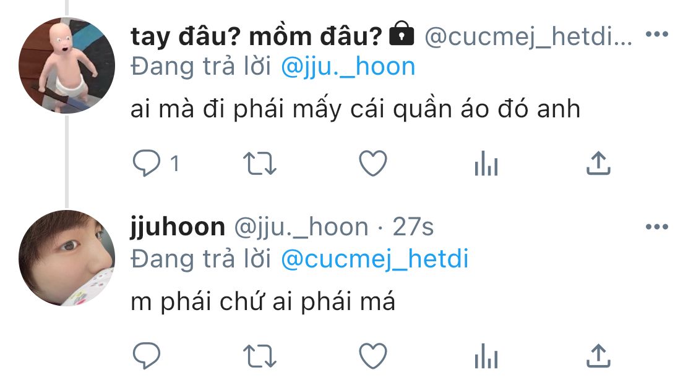View analytics of jjuhoon's tweet
This screenshot has height=378, width=696.
click(x=486, y=356)
